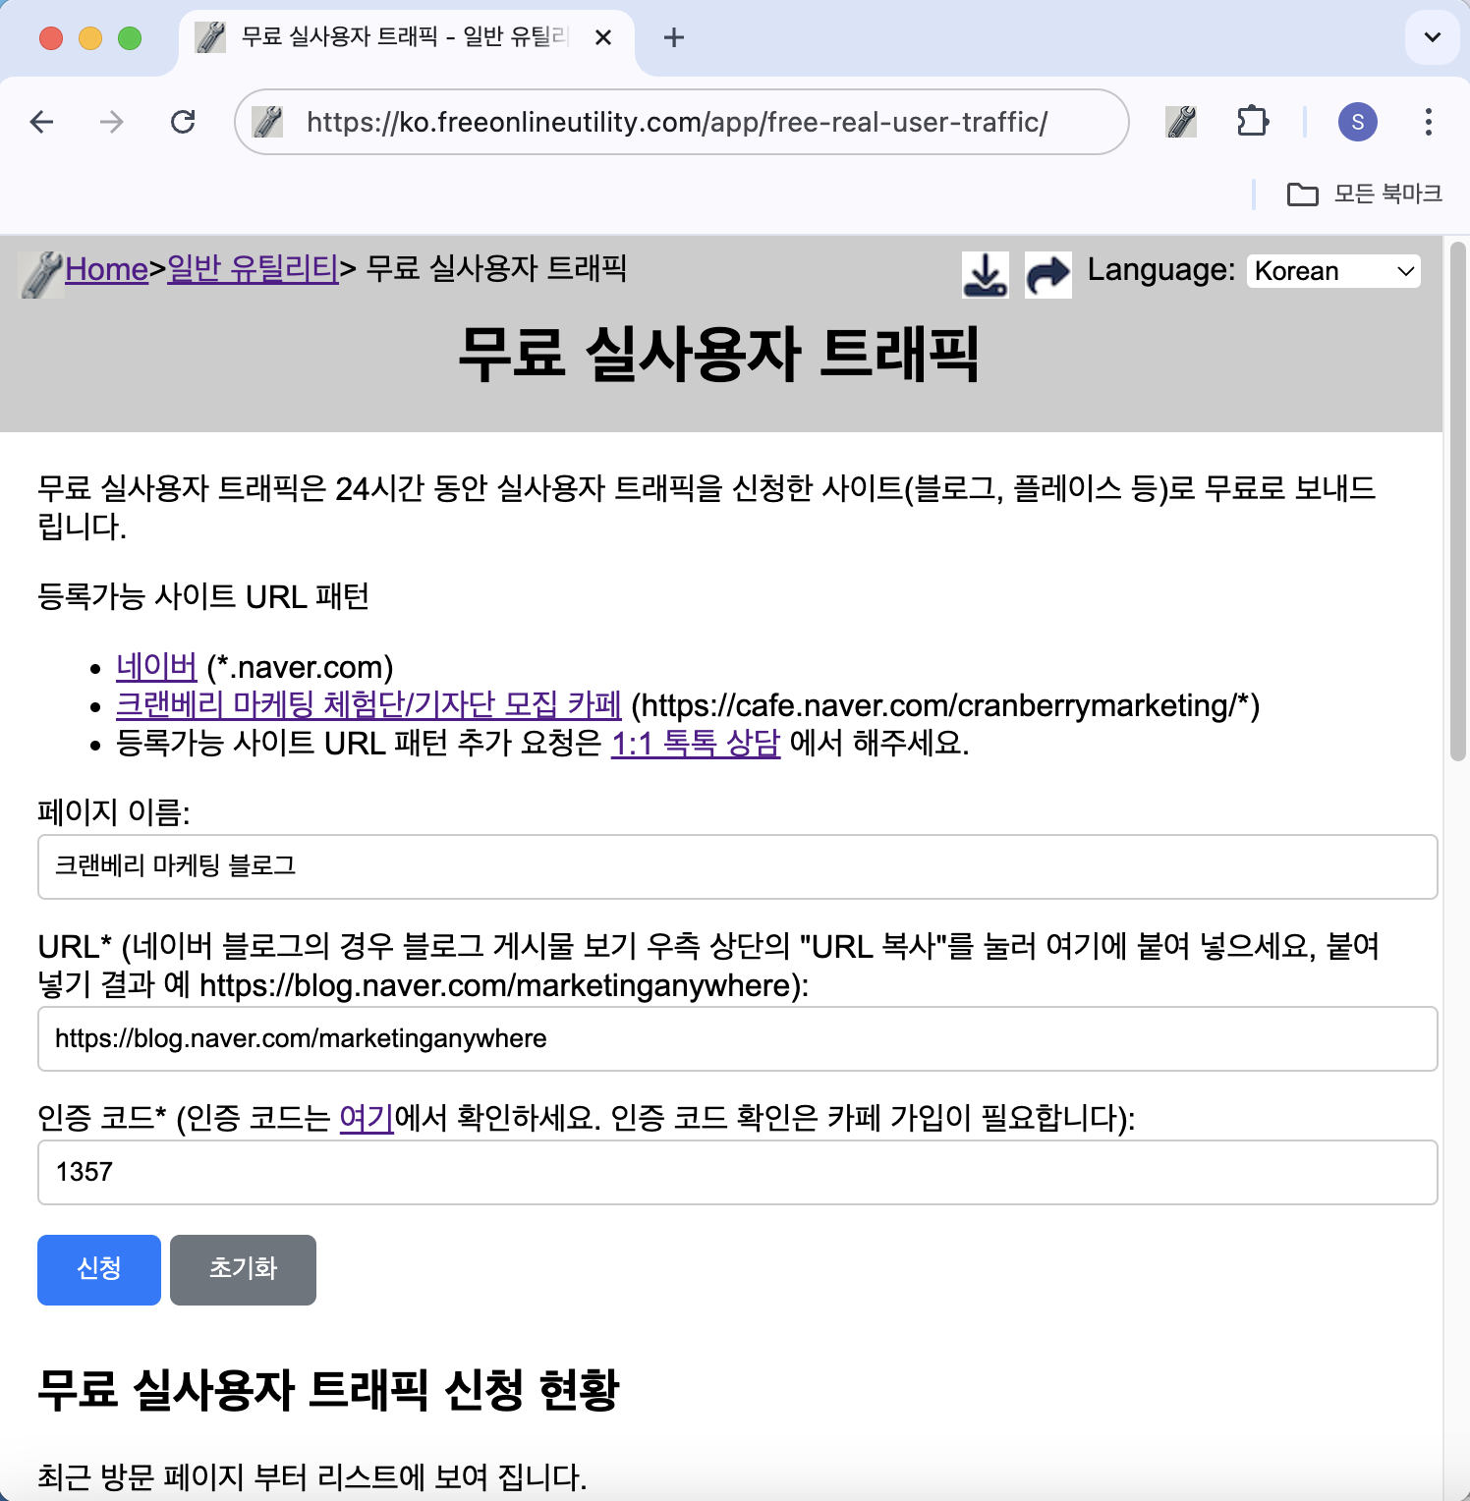Select the 무료 실사용자 트래픽 tab
Viewport: 1470px width, 1501px height.
(405, 37)
